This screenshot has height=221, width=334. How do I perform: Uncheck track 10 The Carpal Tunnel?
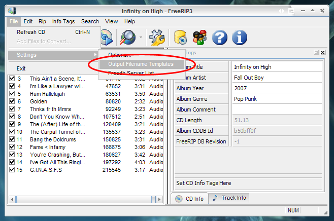pos(12,132)
